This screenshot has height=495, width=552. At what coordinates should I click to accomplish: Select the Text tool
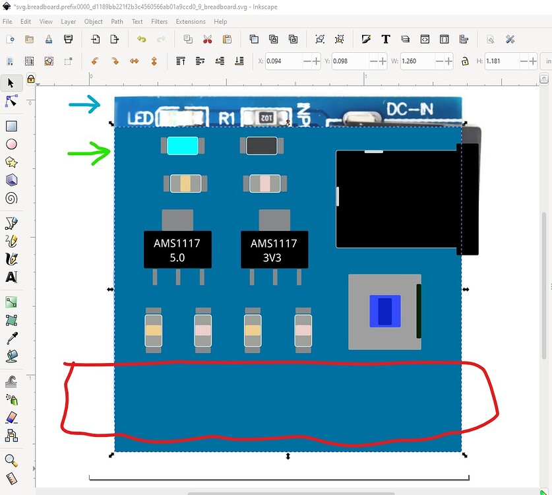[10, 277]
